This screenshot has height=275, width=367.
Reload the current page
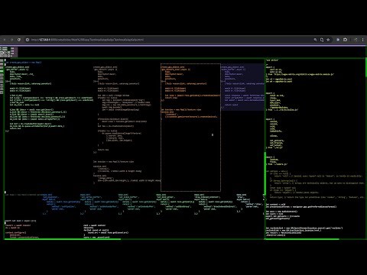19,40
